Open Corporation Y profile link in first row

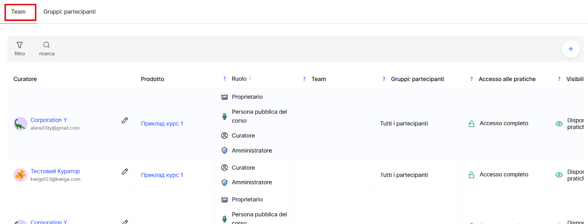[x=49, y=120]
